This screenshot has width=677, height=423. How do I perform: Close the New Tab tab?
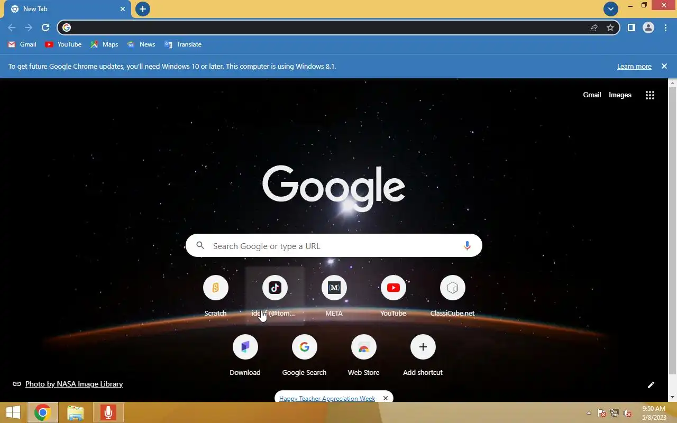123,9
